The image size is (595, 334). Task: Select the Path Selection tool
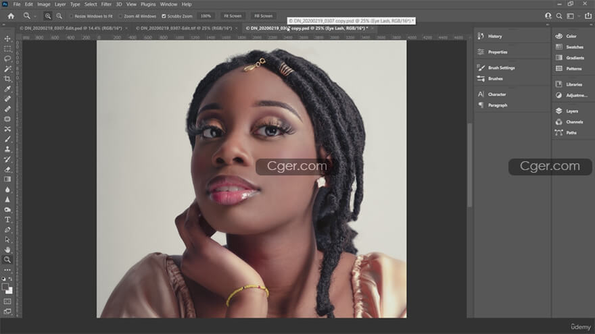pos(7,240)
